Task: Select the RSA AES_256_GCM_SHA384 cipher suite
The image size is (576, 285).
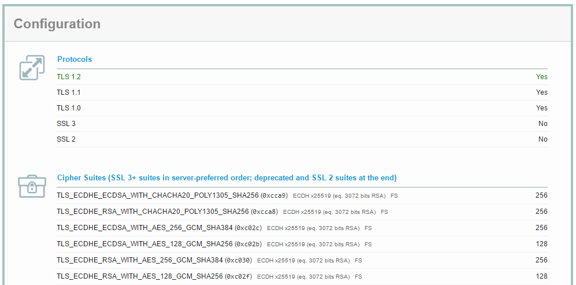Action: point(154,260)
